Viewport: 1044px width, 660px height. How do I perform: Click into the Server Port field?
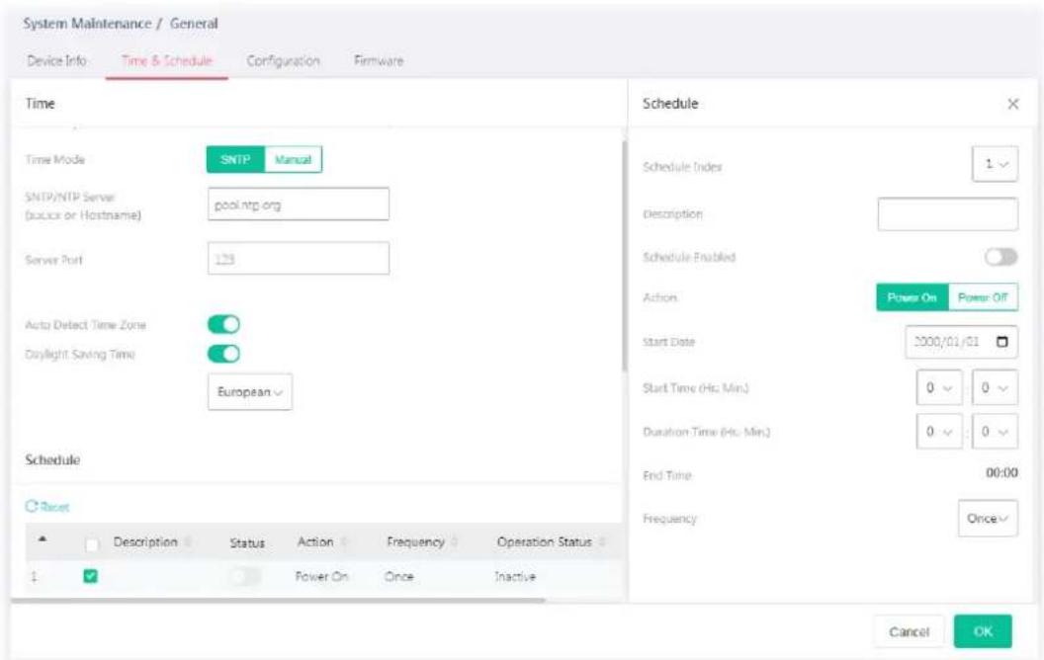pyautogui.click(x=299, y=258)
